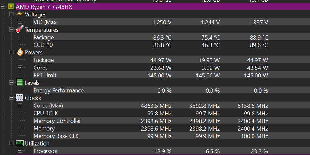The width and height of the screenshot is (310, 155).
Task: Collapse the Powers section
Action: click(x=11, y=52)
